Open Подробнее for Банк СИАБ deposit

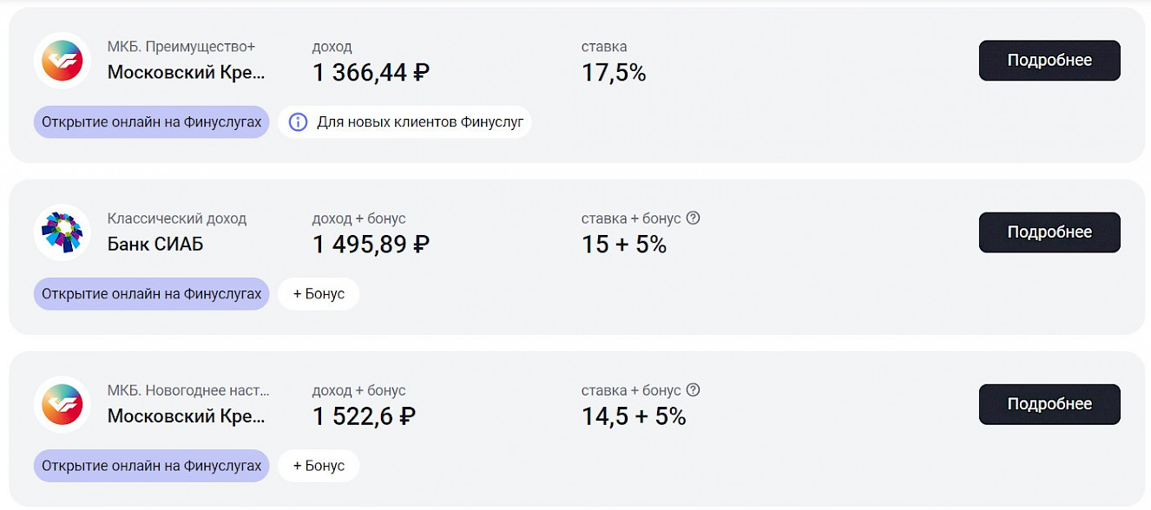coord(1049,232)
